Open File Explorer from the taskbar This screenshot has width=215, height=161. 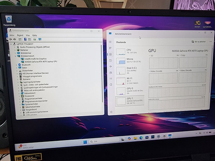pyautogui.click(x=135, y=138)
